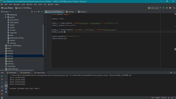The image size is (176, 99).
Task: Switch to aula5.py editor tab
Action: click(x=71, y=12)
